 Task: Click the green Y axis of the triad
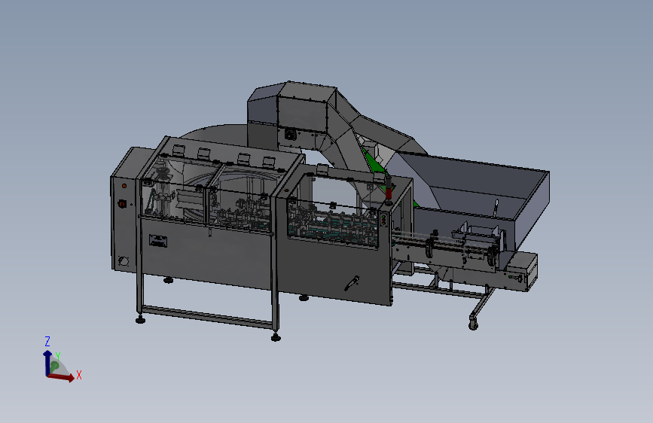point(53,367)
